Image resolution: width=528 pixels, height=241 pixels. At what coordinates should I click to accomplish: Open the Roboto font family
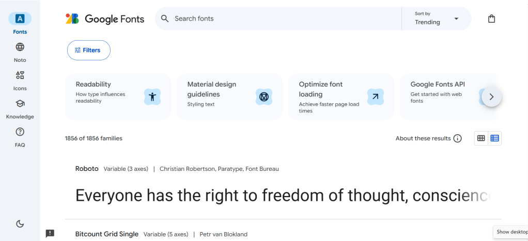(x=87, y=169)
